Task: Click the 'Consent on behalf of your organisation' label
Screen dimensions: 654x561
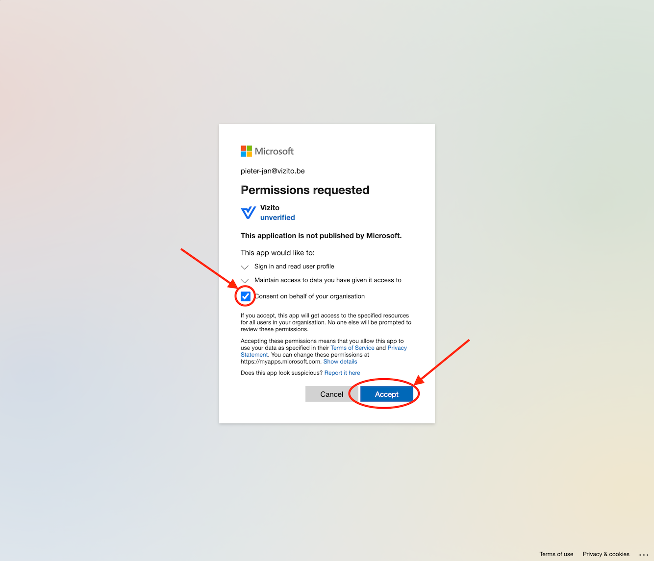Action: [310, 296]
